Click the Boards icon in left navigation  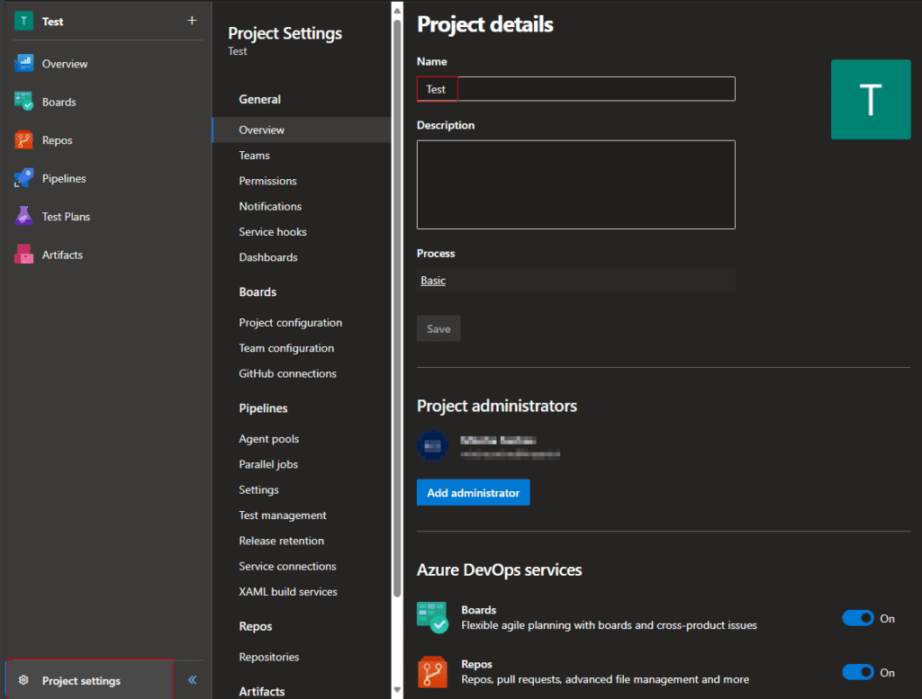[24, 102]
